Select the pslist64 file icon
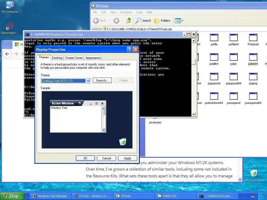 tap(253, 59)
